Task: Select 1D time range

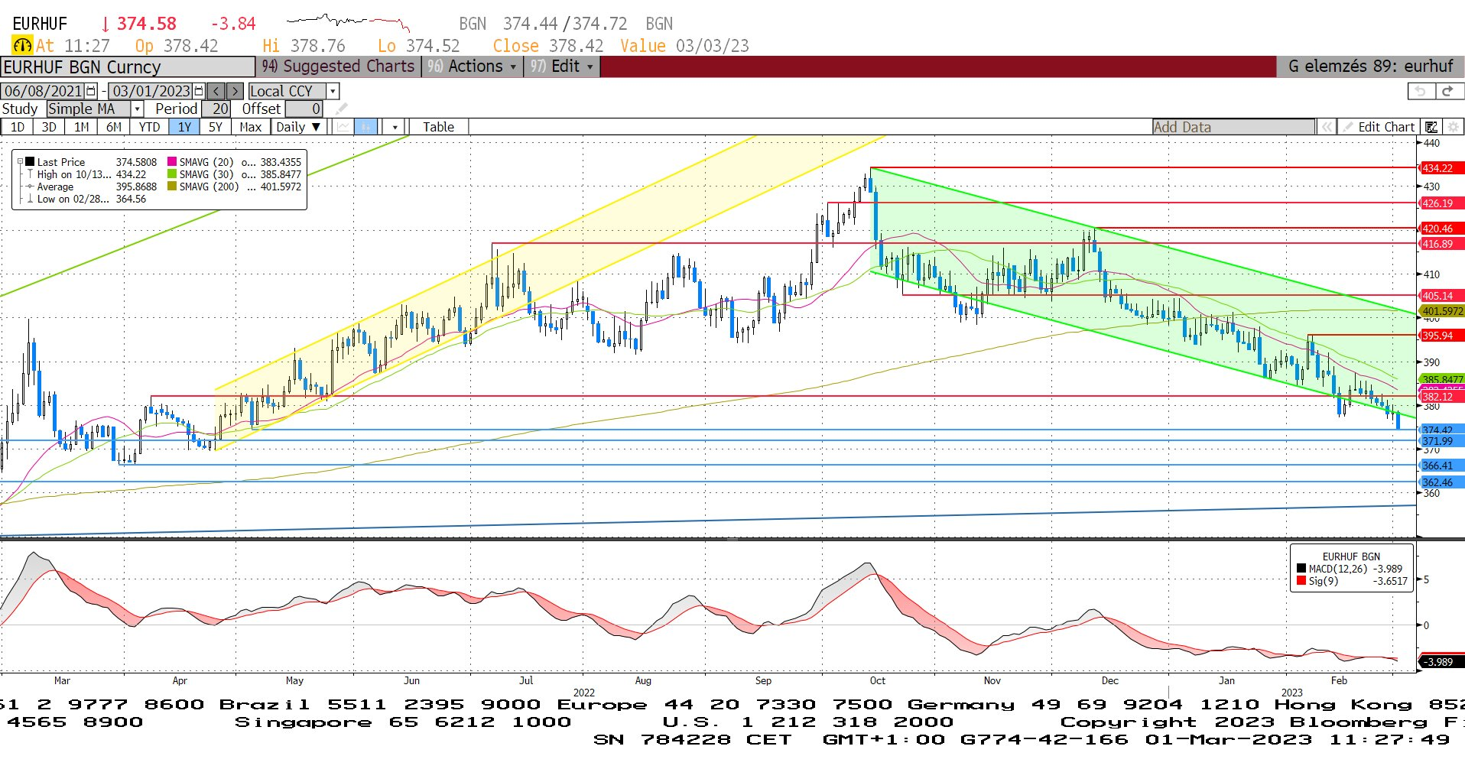Action: 17,127
